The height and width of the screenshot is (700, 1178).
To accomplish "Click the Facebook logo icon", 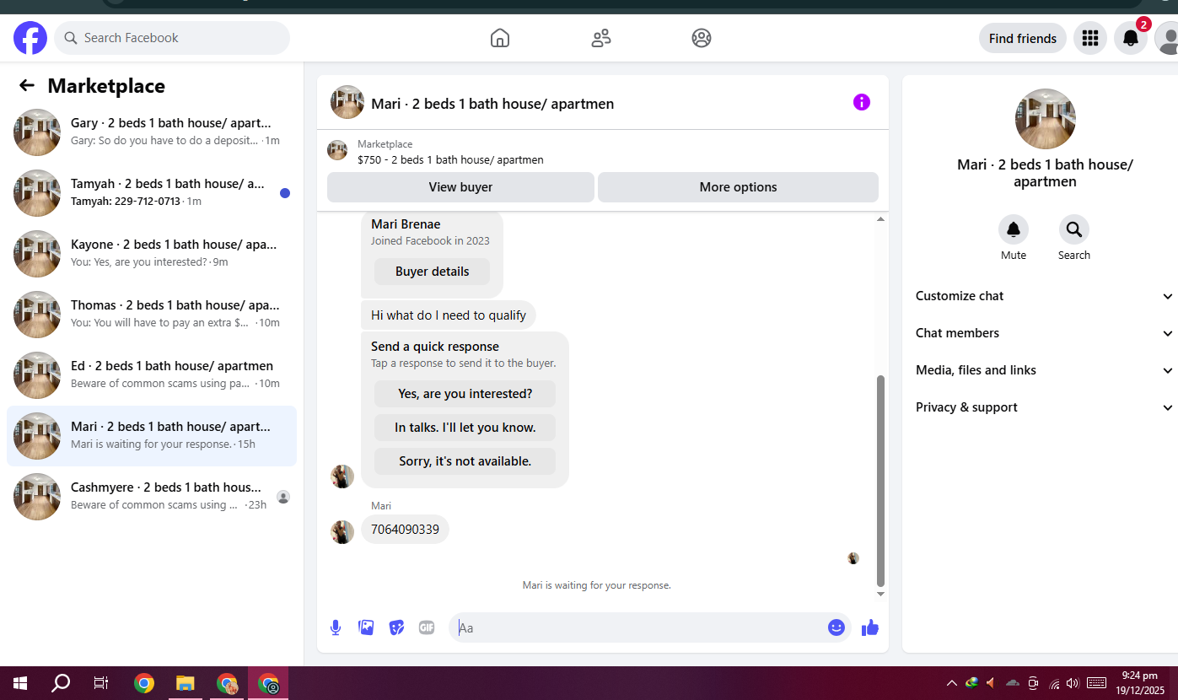I will click(x=30, y=38).
